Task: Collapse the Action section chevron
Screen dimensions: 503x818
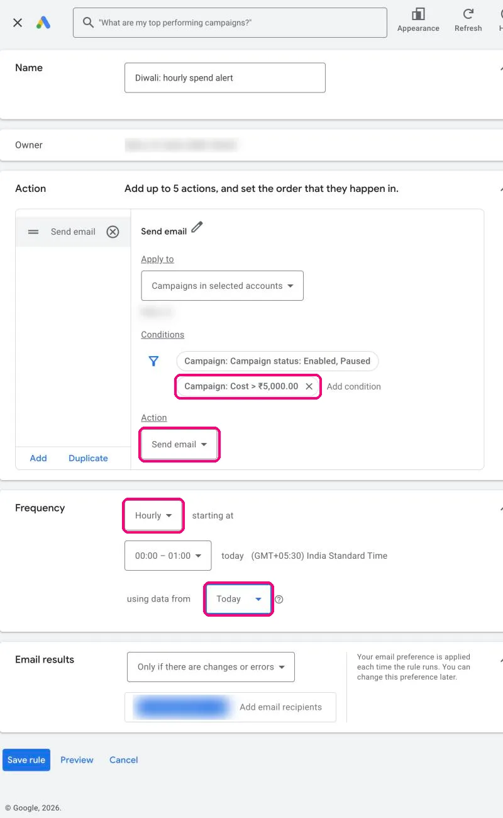Action: 501,189
